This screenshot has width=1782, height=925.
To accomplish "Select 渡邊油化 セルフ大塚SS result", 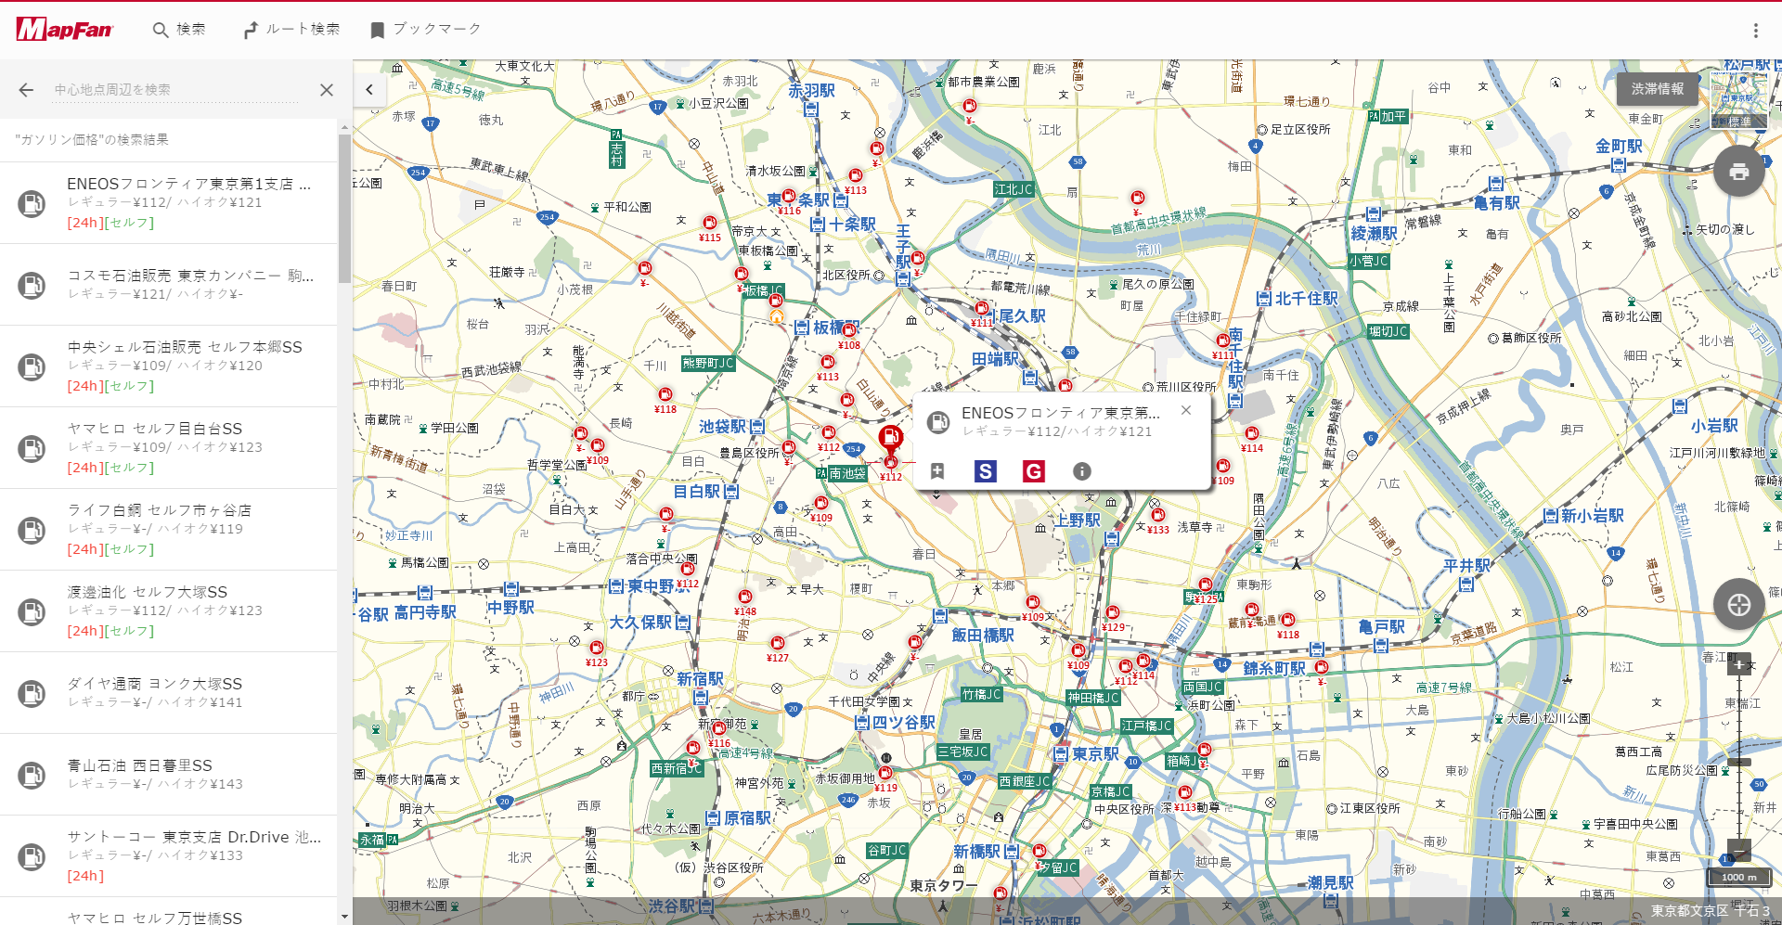I will (x=168, y=611).
